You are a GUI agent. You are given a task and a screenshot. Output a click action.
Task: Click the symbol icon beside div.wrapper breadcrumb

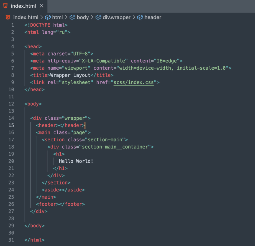pyautogui.click(x=98, y=17)
